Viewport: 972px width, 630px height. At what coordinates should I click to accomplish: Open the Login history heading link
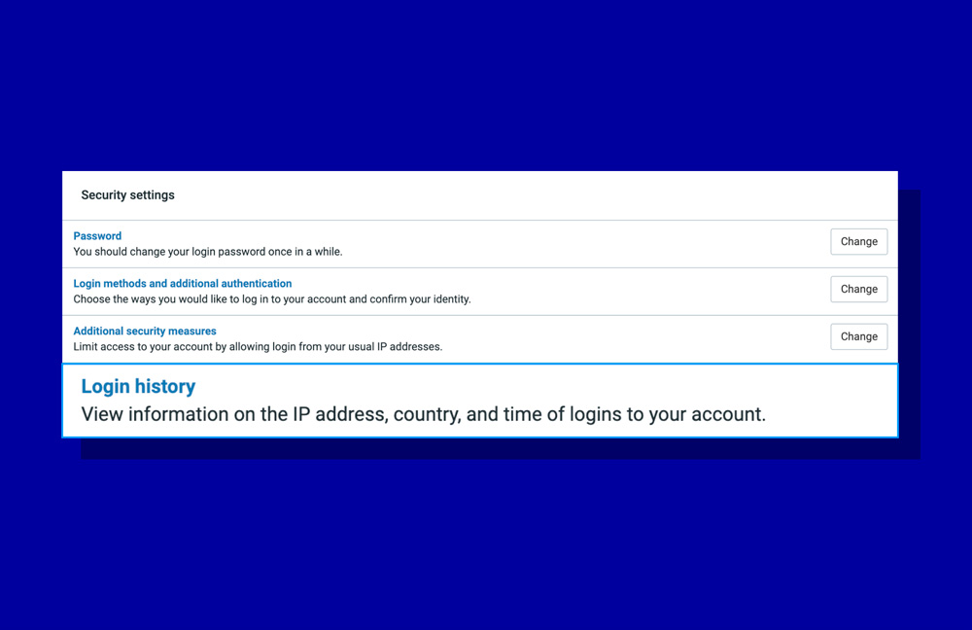pyautogui.click(x=138, y=386)
